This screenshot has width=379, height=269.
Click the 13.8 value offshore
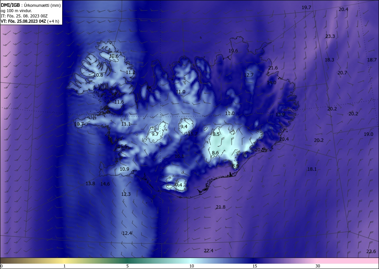[90, 183]
